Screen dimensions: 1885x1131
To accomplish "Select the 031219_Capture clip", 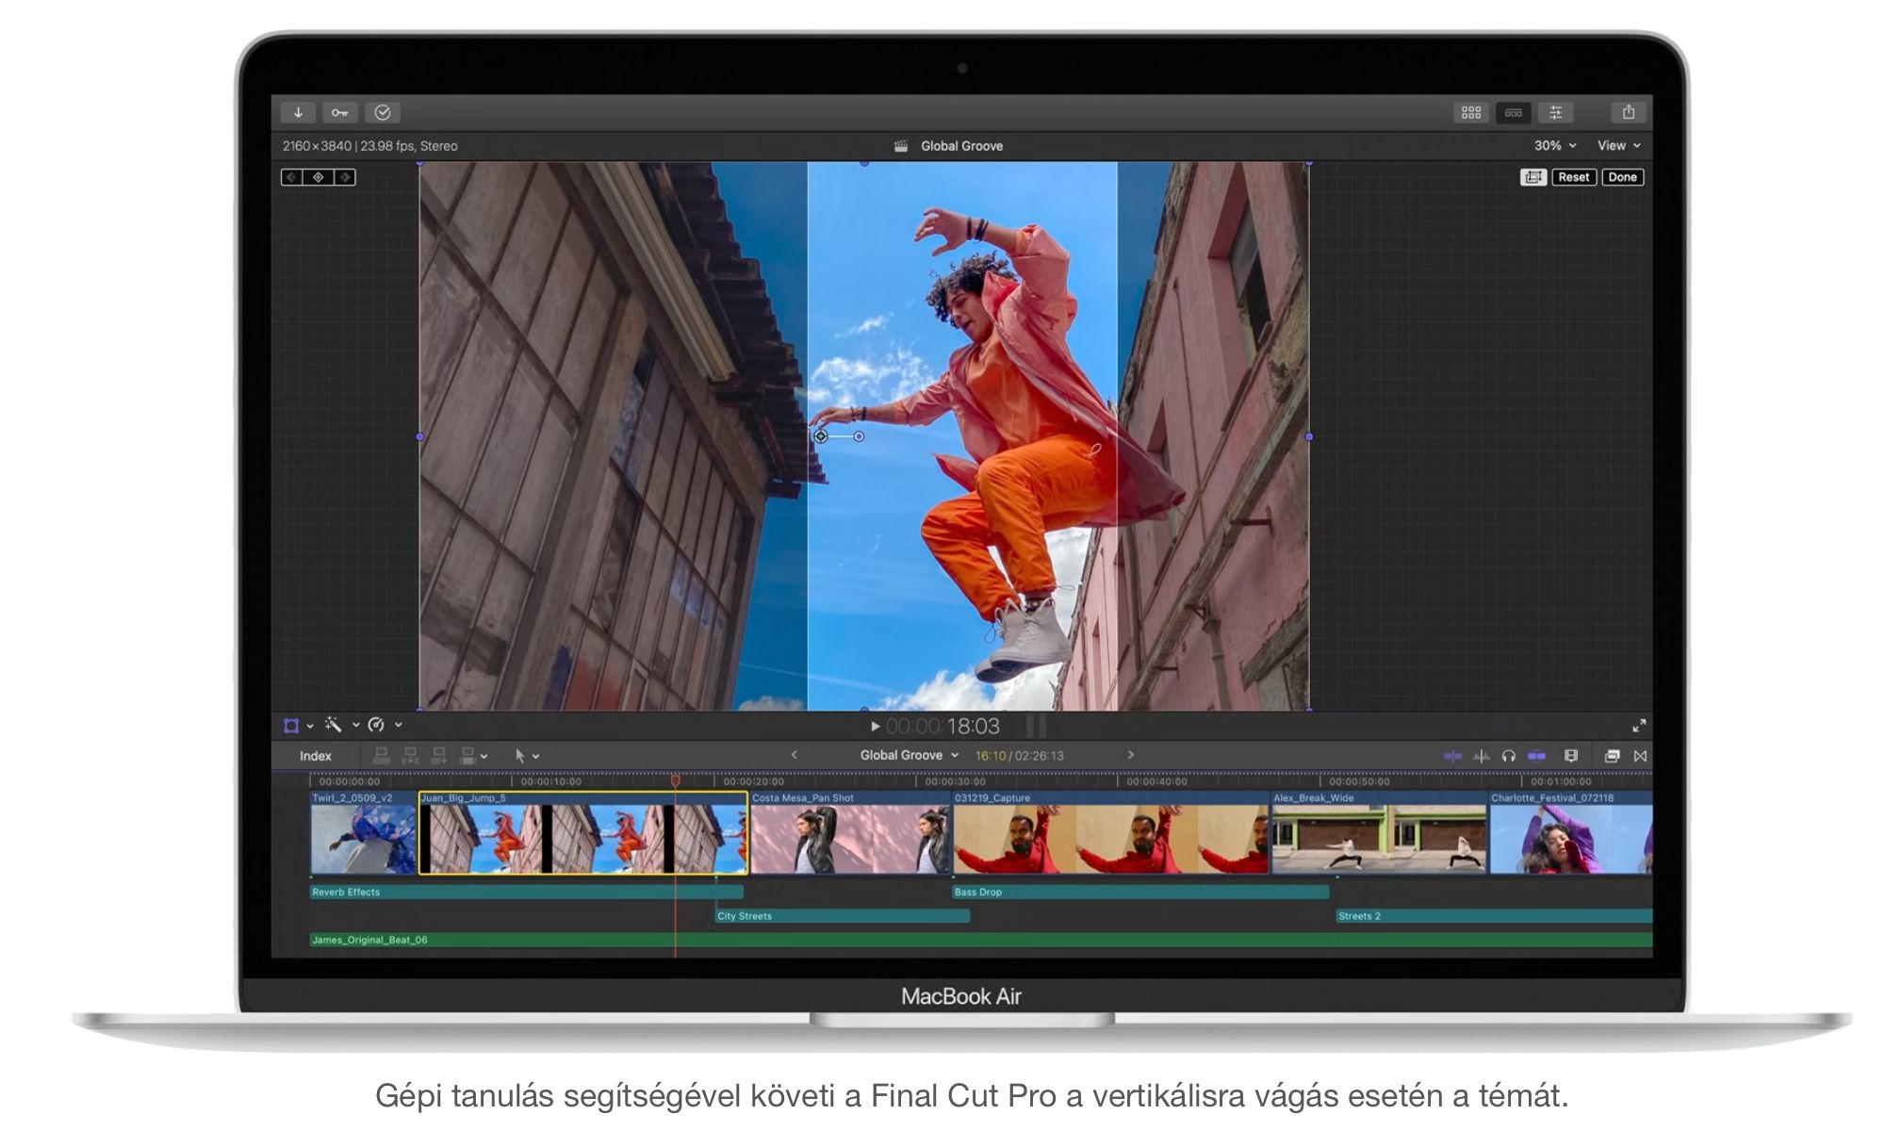I will click(1111, 833).
